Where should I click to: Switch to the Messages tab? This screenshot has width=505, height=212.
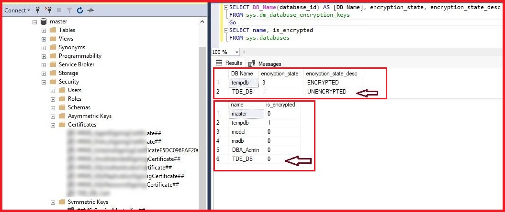[x=265, y=64]
